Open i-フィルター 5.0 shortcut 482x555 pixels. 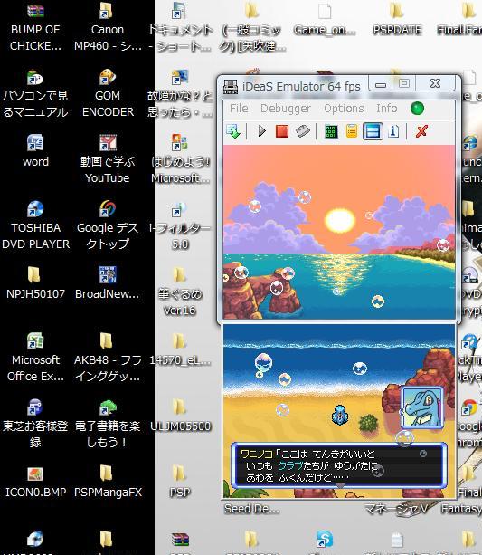(x=180, y=225)
